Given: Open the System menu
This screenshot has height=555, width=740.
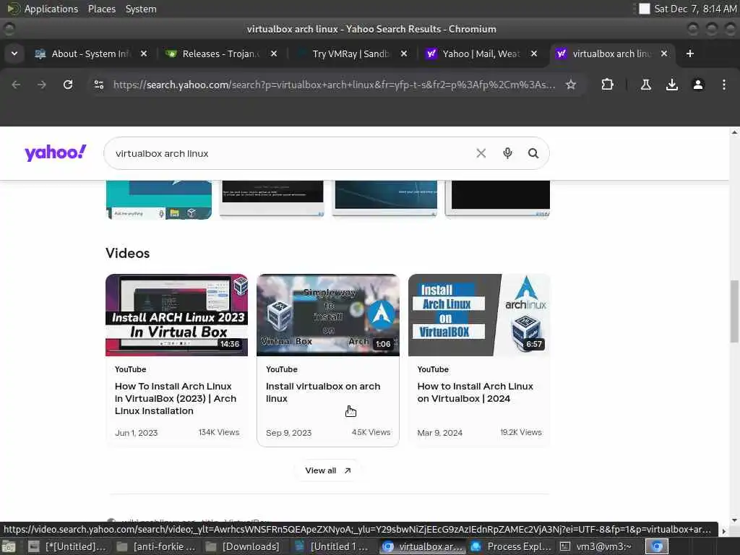Looking at the screenshot, I should point(141,9).
